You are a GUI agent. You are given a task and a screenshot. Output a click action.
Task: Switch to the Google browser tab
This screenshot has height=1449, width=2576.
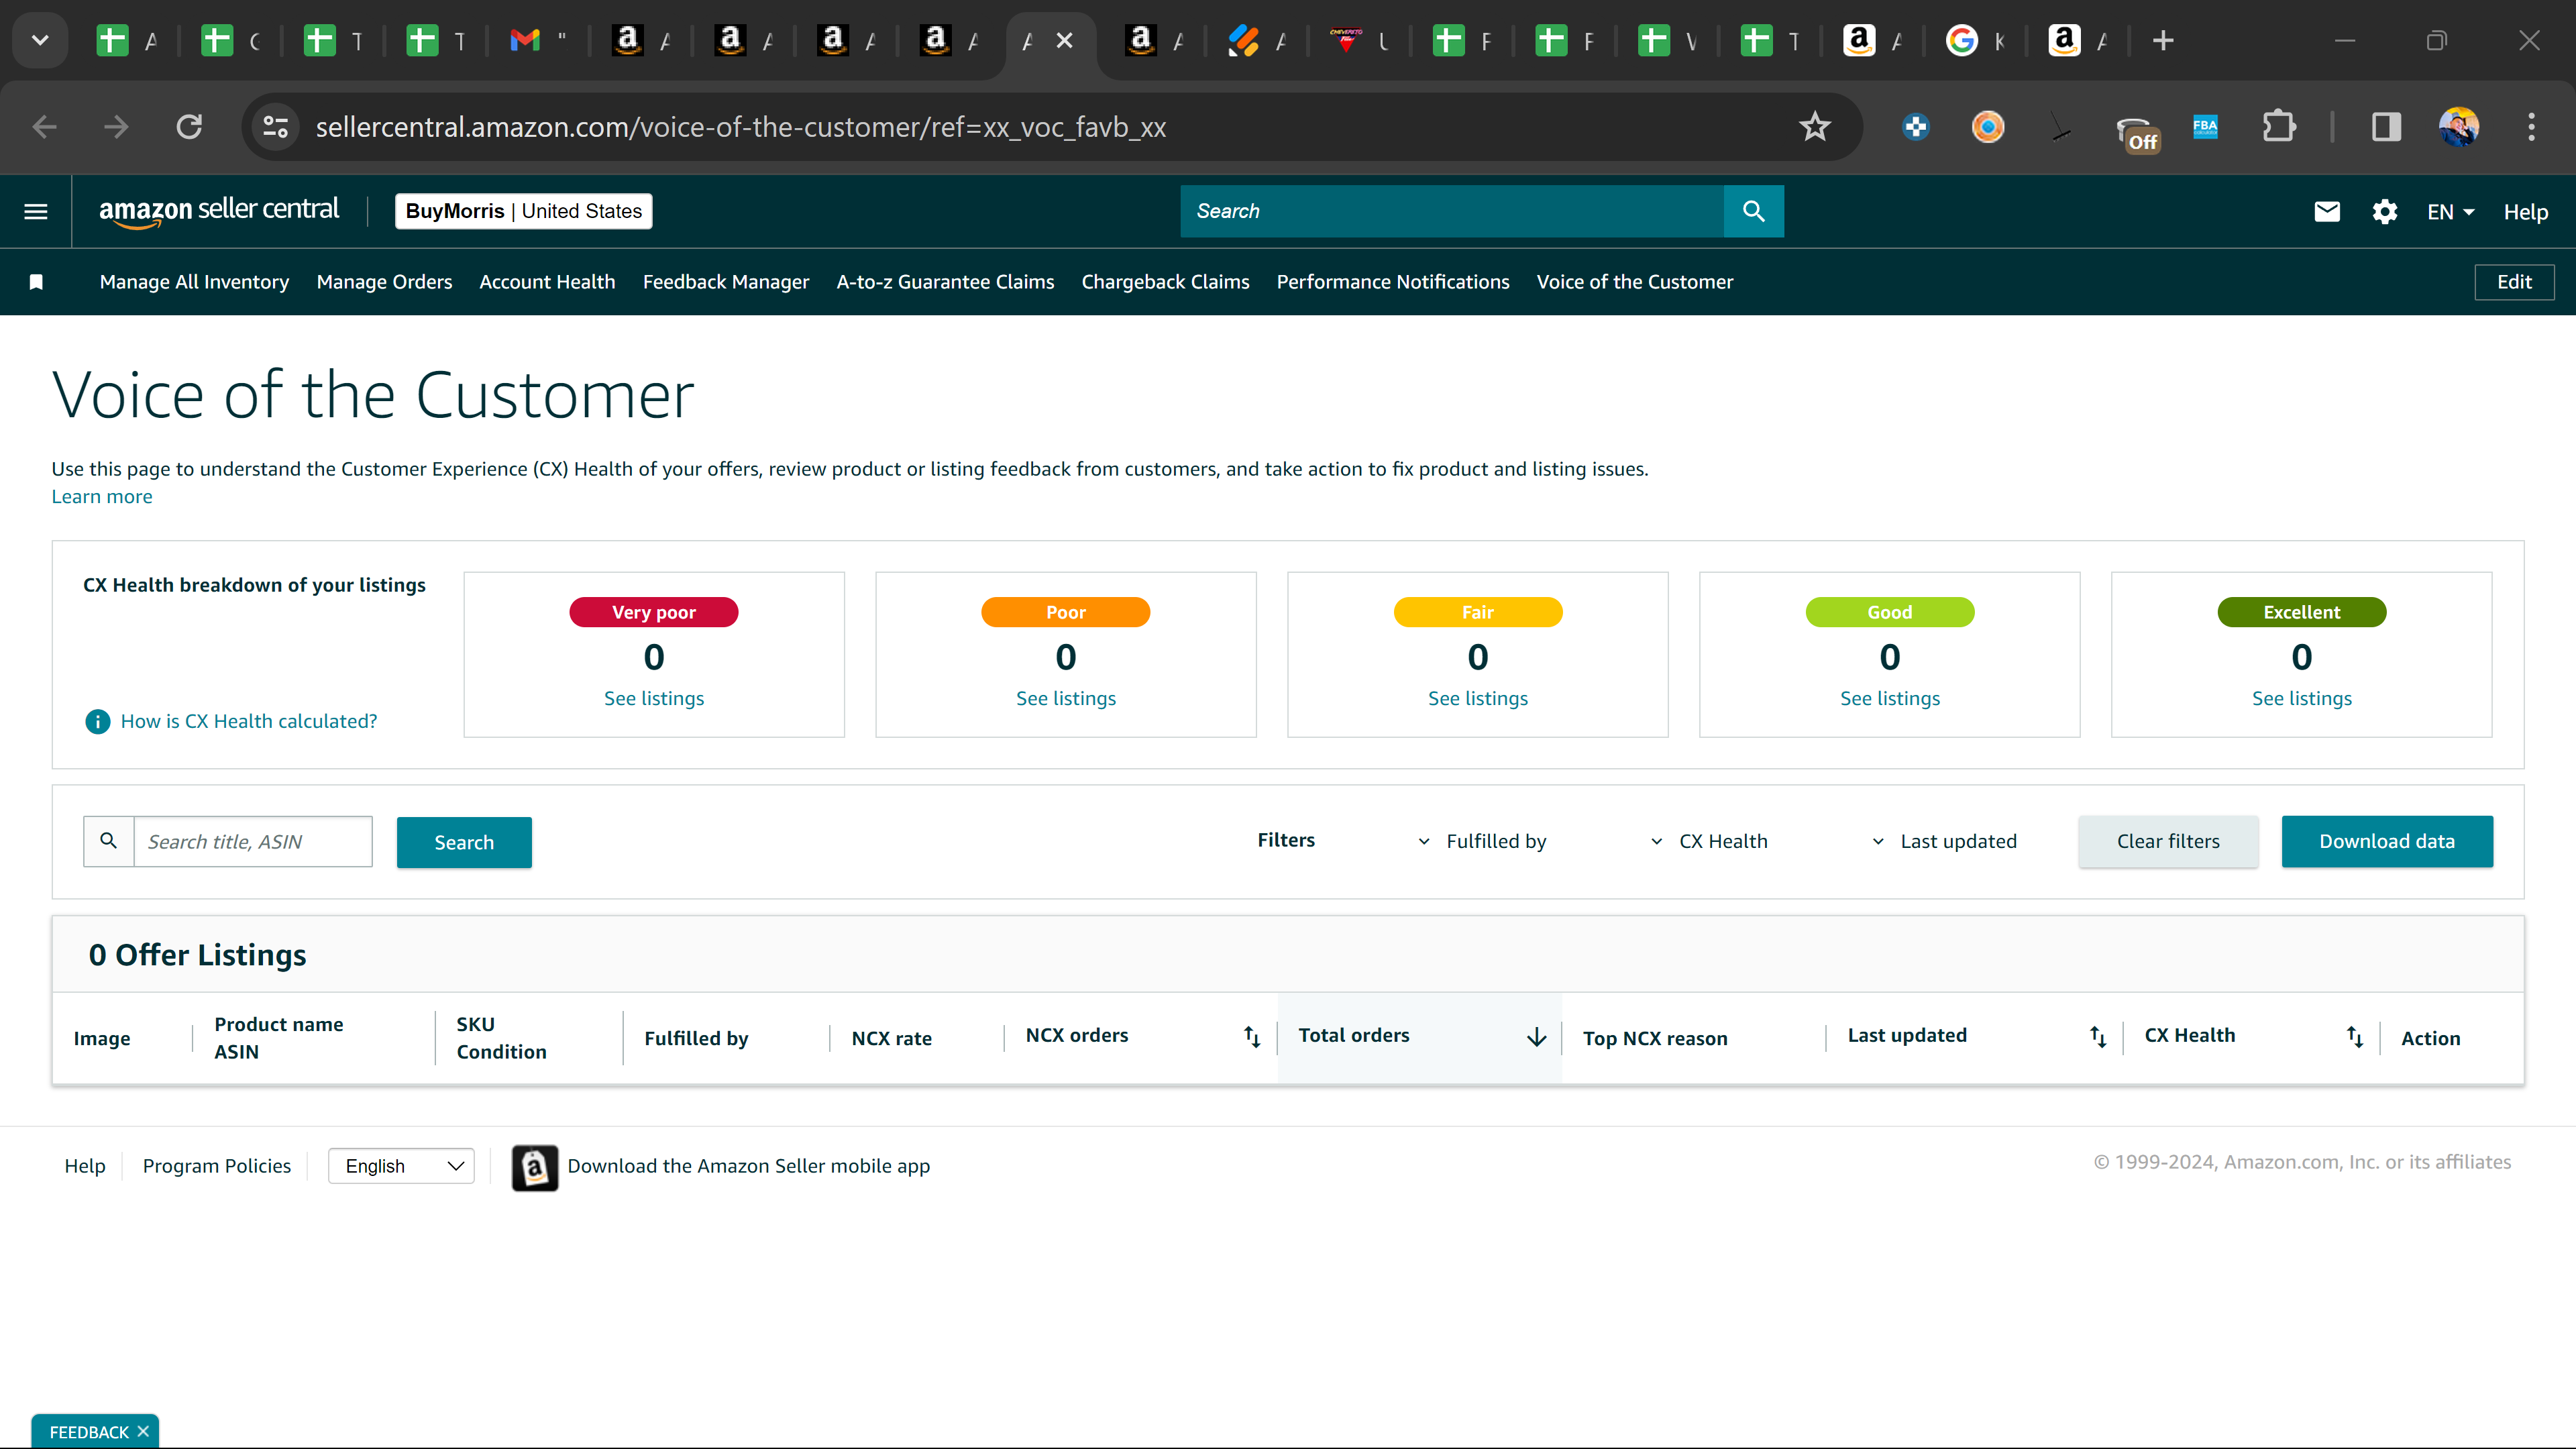1975,40
